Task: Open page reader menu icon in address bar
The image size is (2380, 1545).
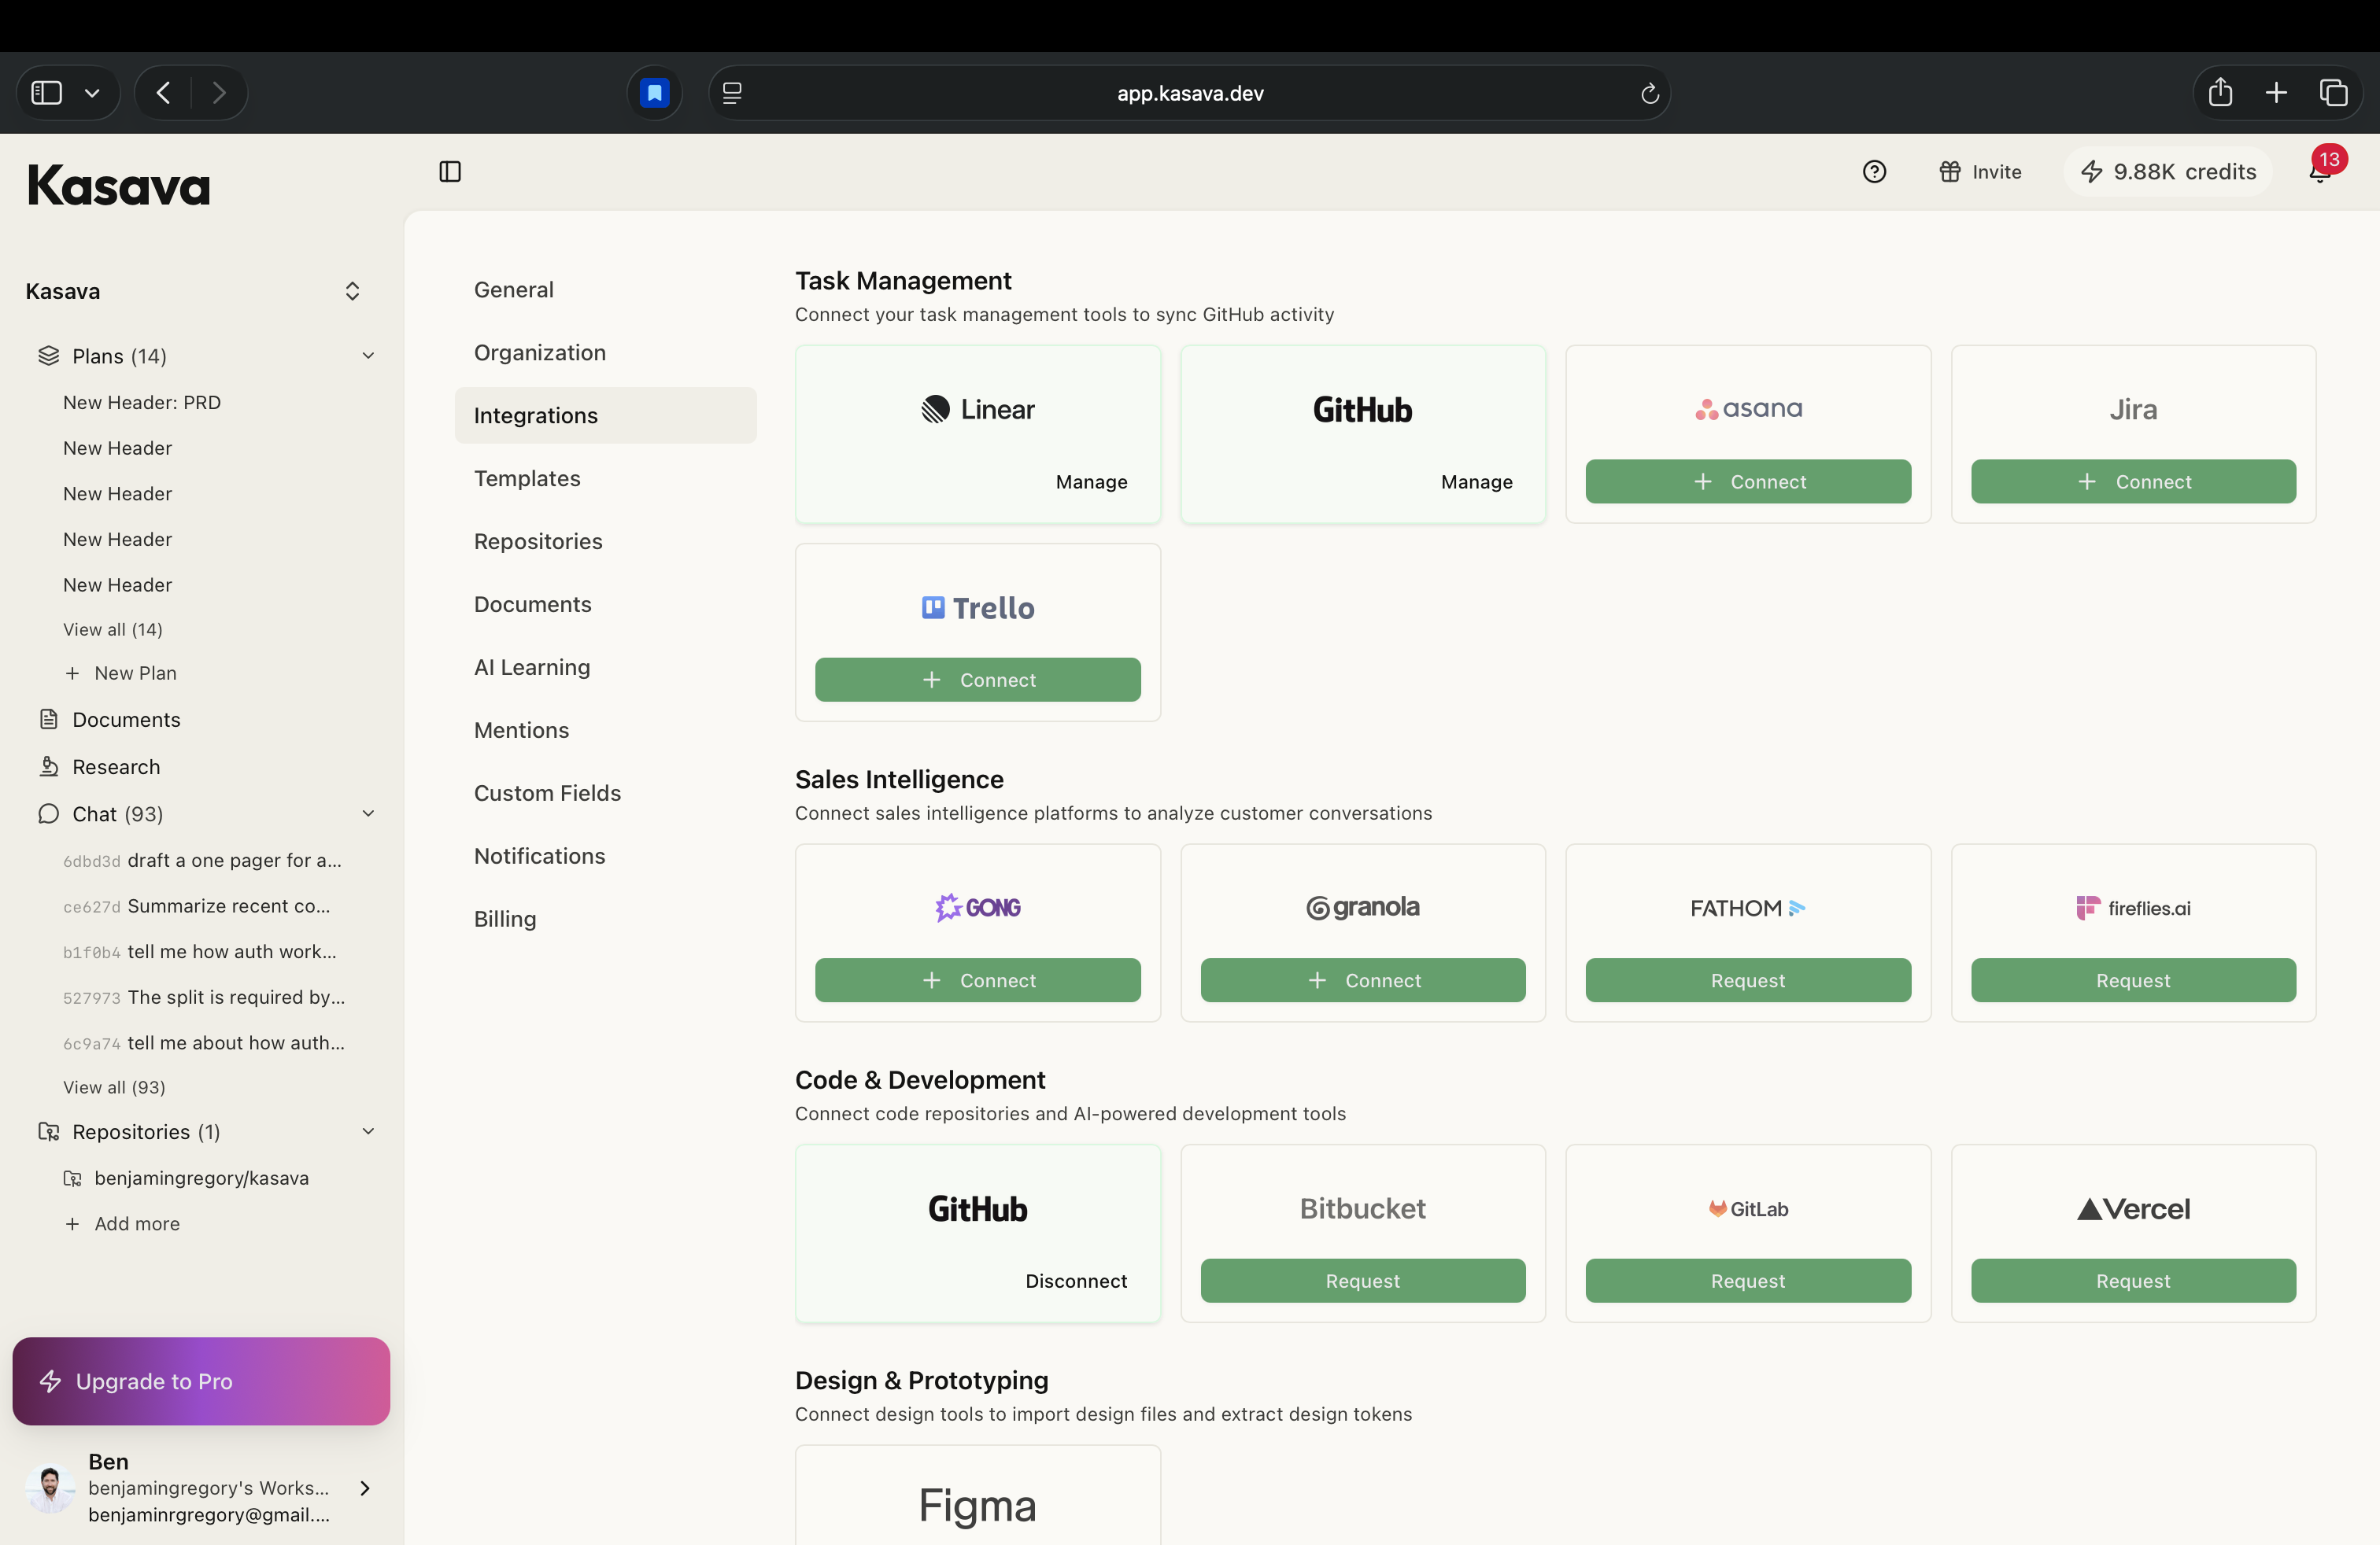Action: 732,93
